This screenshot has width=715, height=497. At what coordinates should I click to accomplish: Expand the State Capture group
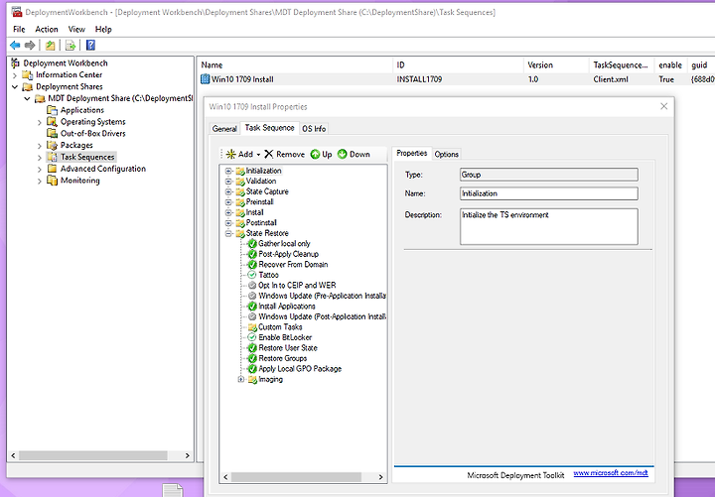click(229, 191)
